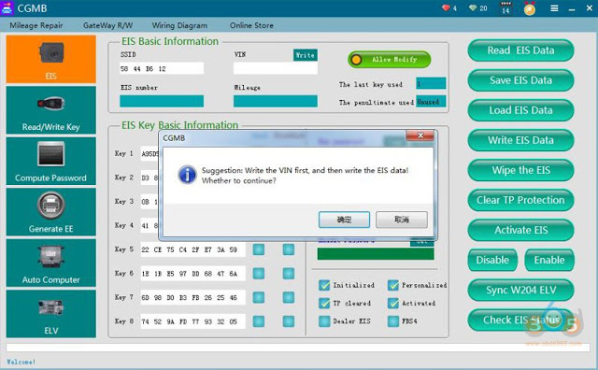
Task: Toggle the Allow Modify switch
Action: click(390, 60)
